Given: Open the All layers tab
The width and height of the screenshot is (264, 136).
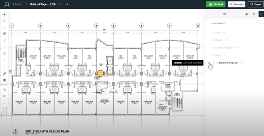Looking at the screenshot, I should point(224,14).
